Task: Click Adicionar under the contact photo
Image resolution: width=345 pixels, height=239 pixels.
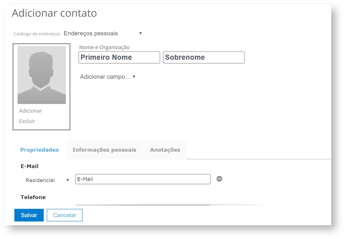Action: coord(31,111)
